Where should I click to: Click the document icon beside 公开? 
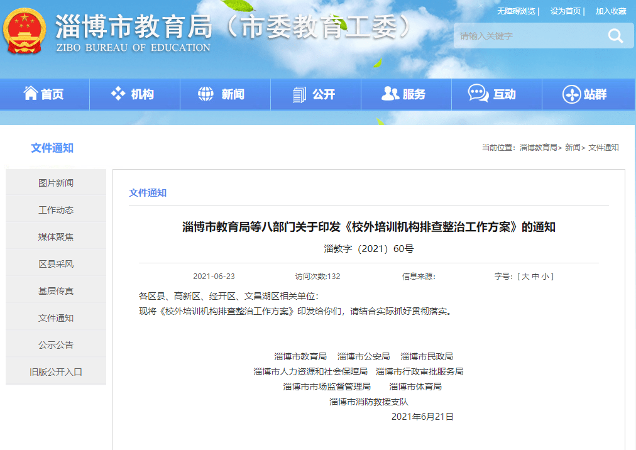point(299,94)
